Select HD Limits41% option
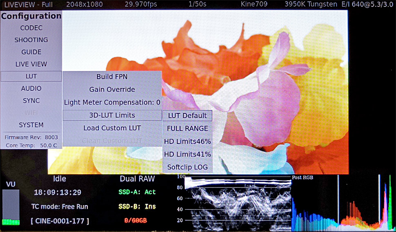Image resolution: width=396 pixels, height=232 pixels. [x=187, y=154]
